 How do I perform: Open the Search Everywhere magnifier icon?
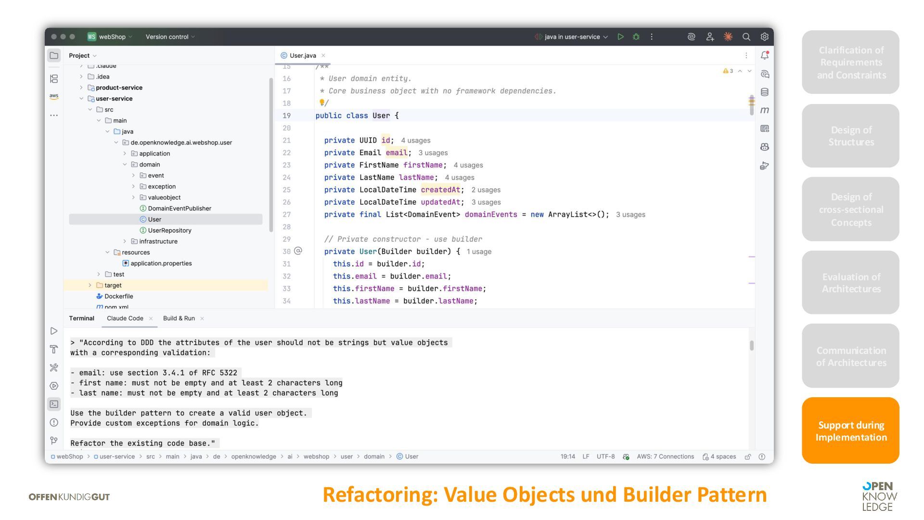tap(746, 37)
